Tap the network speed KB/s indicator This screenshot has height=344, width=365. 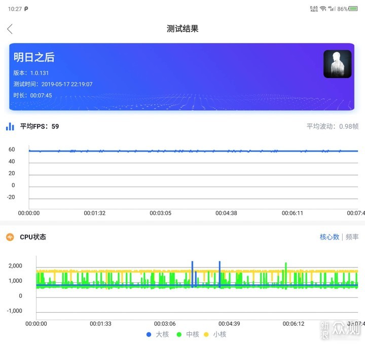click(x=314, y=9)
